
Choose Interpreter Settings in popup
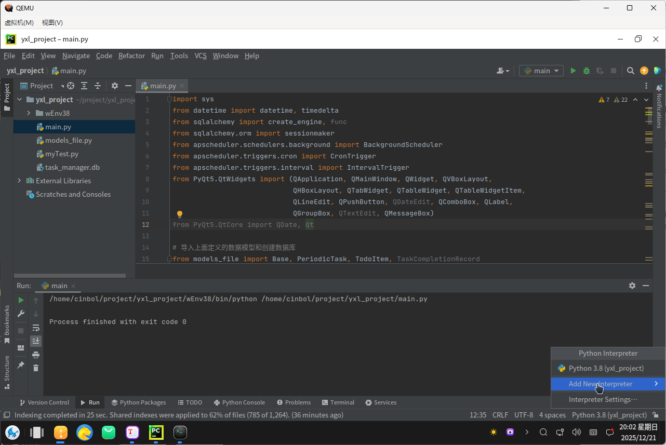(608, 399)
